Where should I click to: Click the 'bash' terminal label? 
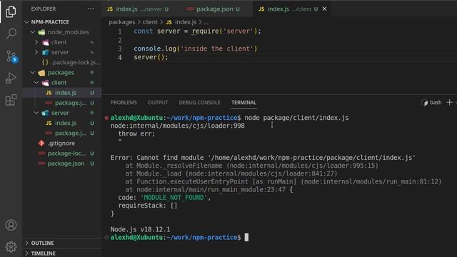(436, 103)
